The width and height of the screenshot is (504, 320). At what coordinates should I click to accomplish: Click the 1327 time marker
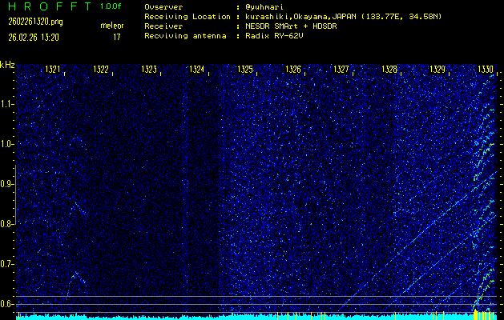tap(341, 70)
